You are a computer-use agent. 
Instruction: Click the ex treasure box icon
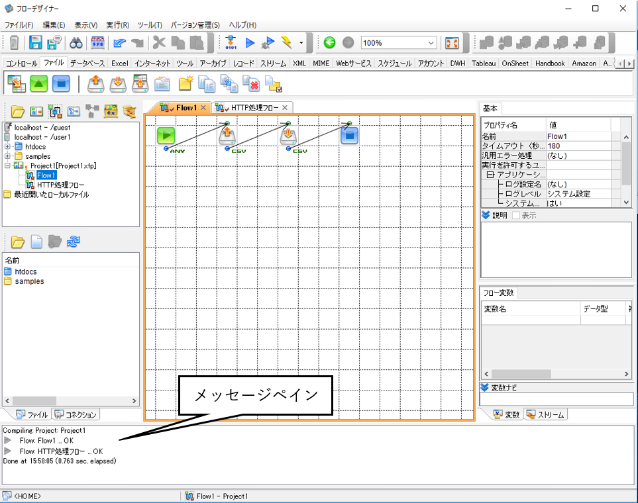pyautogui.click(x=111, y=111)
